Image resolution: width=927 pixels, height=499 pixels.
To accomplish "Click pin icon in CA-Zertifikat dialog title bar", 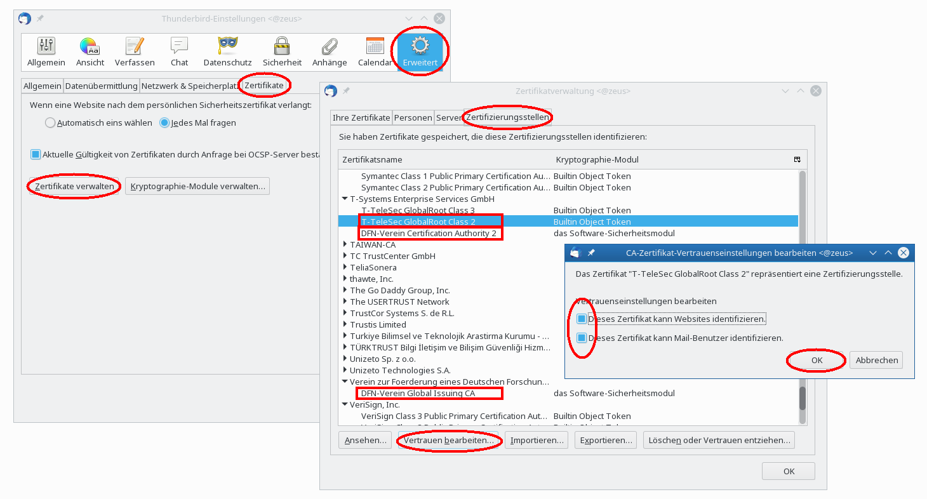I will pos(591,253).
